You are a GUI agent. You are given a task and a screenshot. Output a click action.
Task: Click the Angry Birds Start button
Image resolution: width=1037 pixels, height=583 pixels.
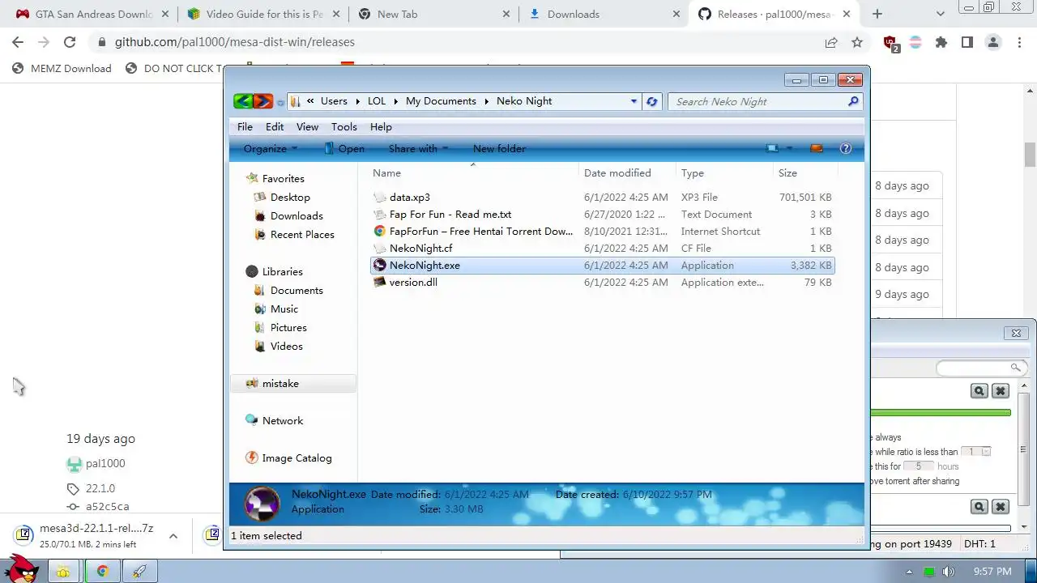(21, 568)
